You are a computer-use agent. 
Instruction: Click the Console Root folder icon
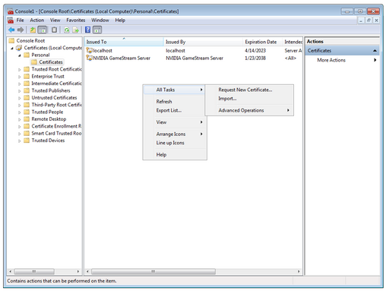click(11, 40)
